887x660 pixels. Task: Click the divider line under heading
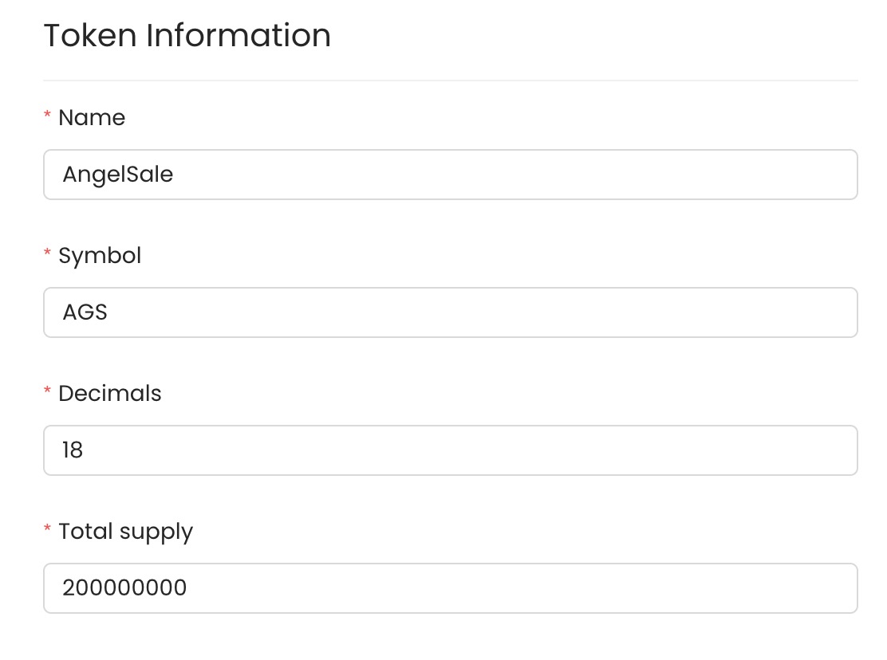coord(451,81)
